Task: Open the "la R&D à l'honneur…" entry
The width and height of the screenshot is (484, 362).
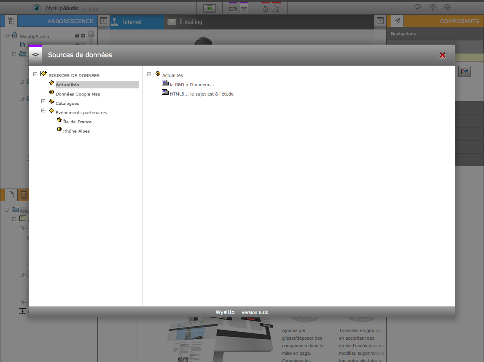Action: [192, 85]
